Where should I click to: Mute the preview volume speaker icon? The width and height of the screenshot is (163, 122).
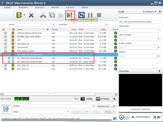pyautogui.click(x=133, y=117)
